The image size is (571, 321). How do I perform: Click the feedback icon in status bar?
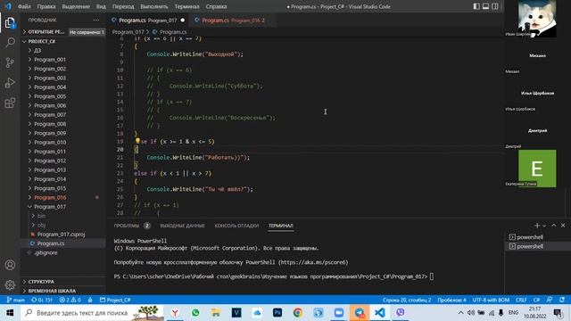[x=550, y=300]
